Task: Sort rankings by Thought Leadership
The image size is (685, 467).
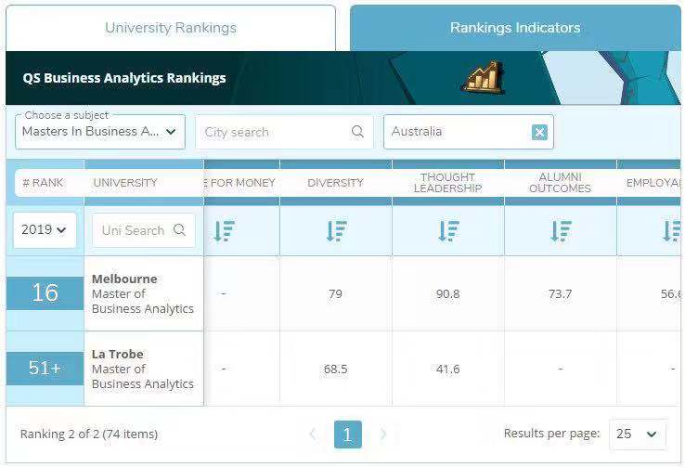Action: pyautogui.click(x=448, y=231)
